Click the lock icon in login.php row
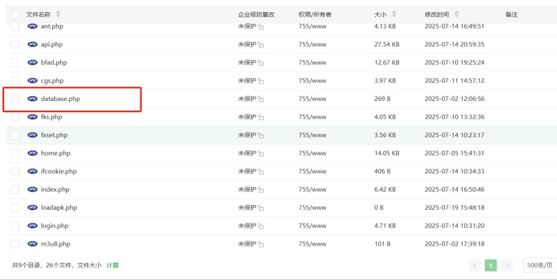This screenshot has width=557, height=280. 261,226
